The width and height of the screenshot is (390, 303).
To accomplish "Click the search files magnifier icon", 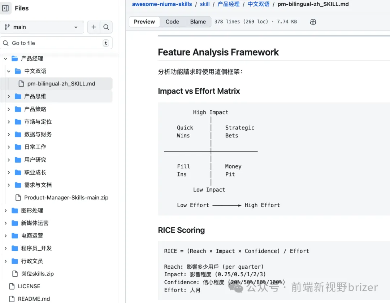I will 106,27.
